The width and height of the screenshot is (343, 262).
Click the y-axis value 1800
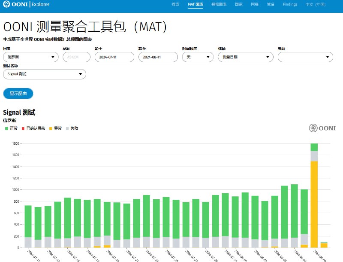(15, 143)
